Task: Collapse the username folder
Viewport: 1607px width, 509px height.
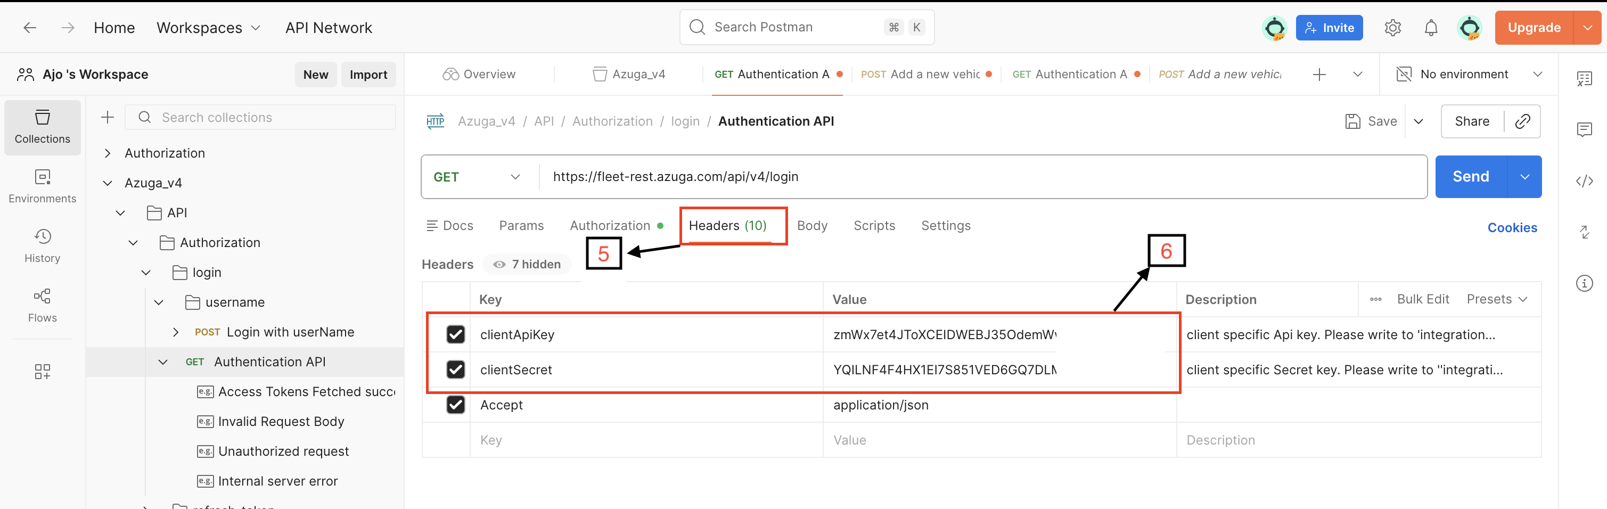Action: tap(159, 302)
